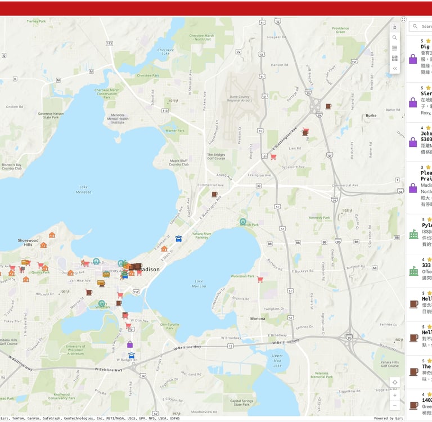Image resolution: width=432 pixels, height=422 pixels.
Task: Select the coffee marker near Commercial Ave
Action: click(x=214, y=194)
